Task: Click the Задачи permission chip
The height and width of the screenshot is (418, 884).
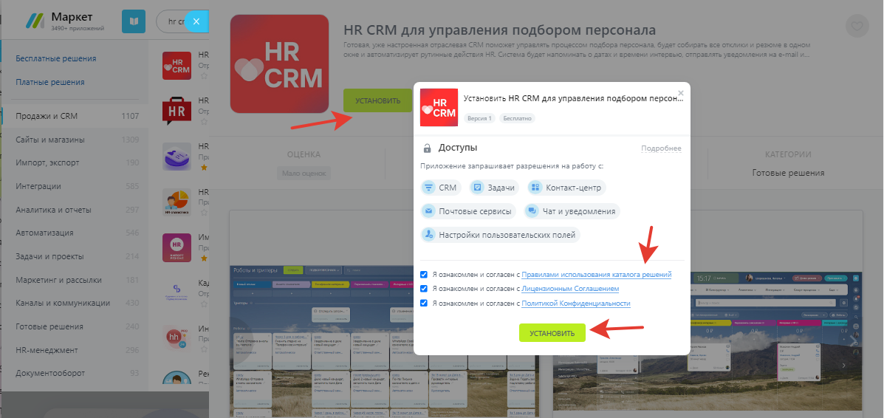Action: [x=493, y=188]
